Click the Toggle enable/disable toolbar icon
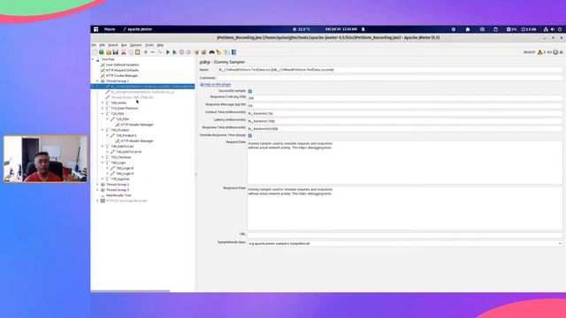 (160, 52)
